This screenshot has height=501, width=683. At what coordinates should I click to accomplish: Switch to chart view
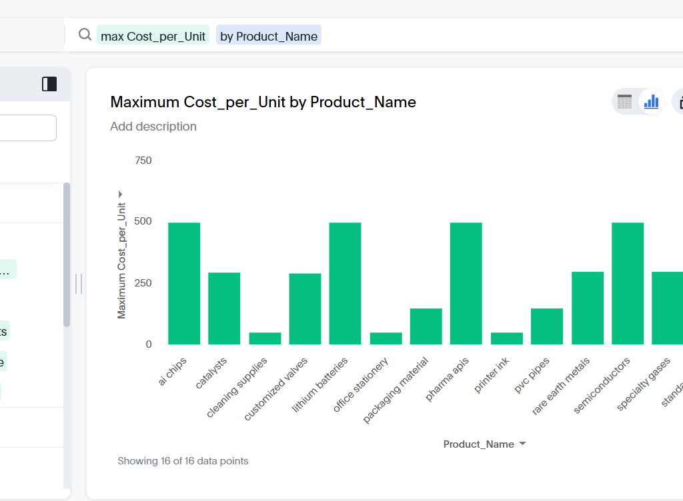tap(651, 102)
